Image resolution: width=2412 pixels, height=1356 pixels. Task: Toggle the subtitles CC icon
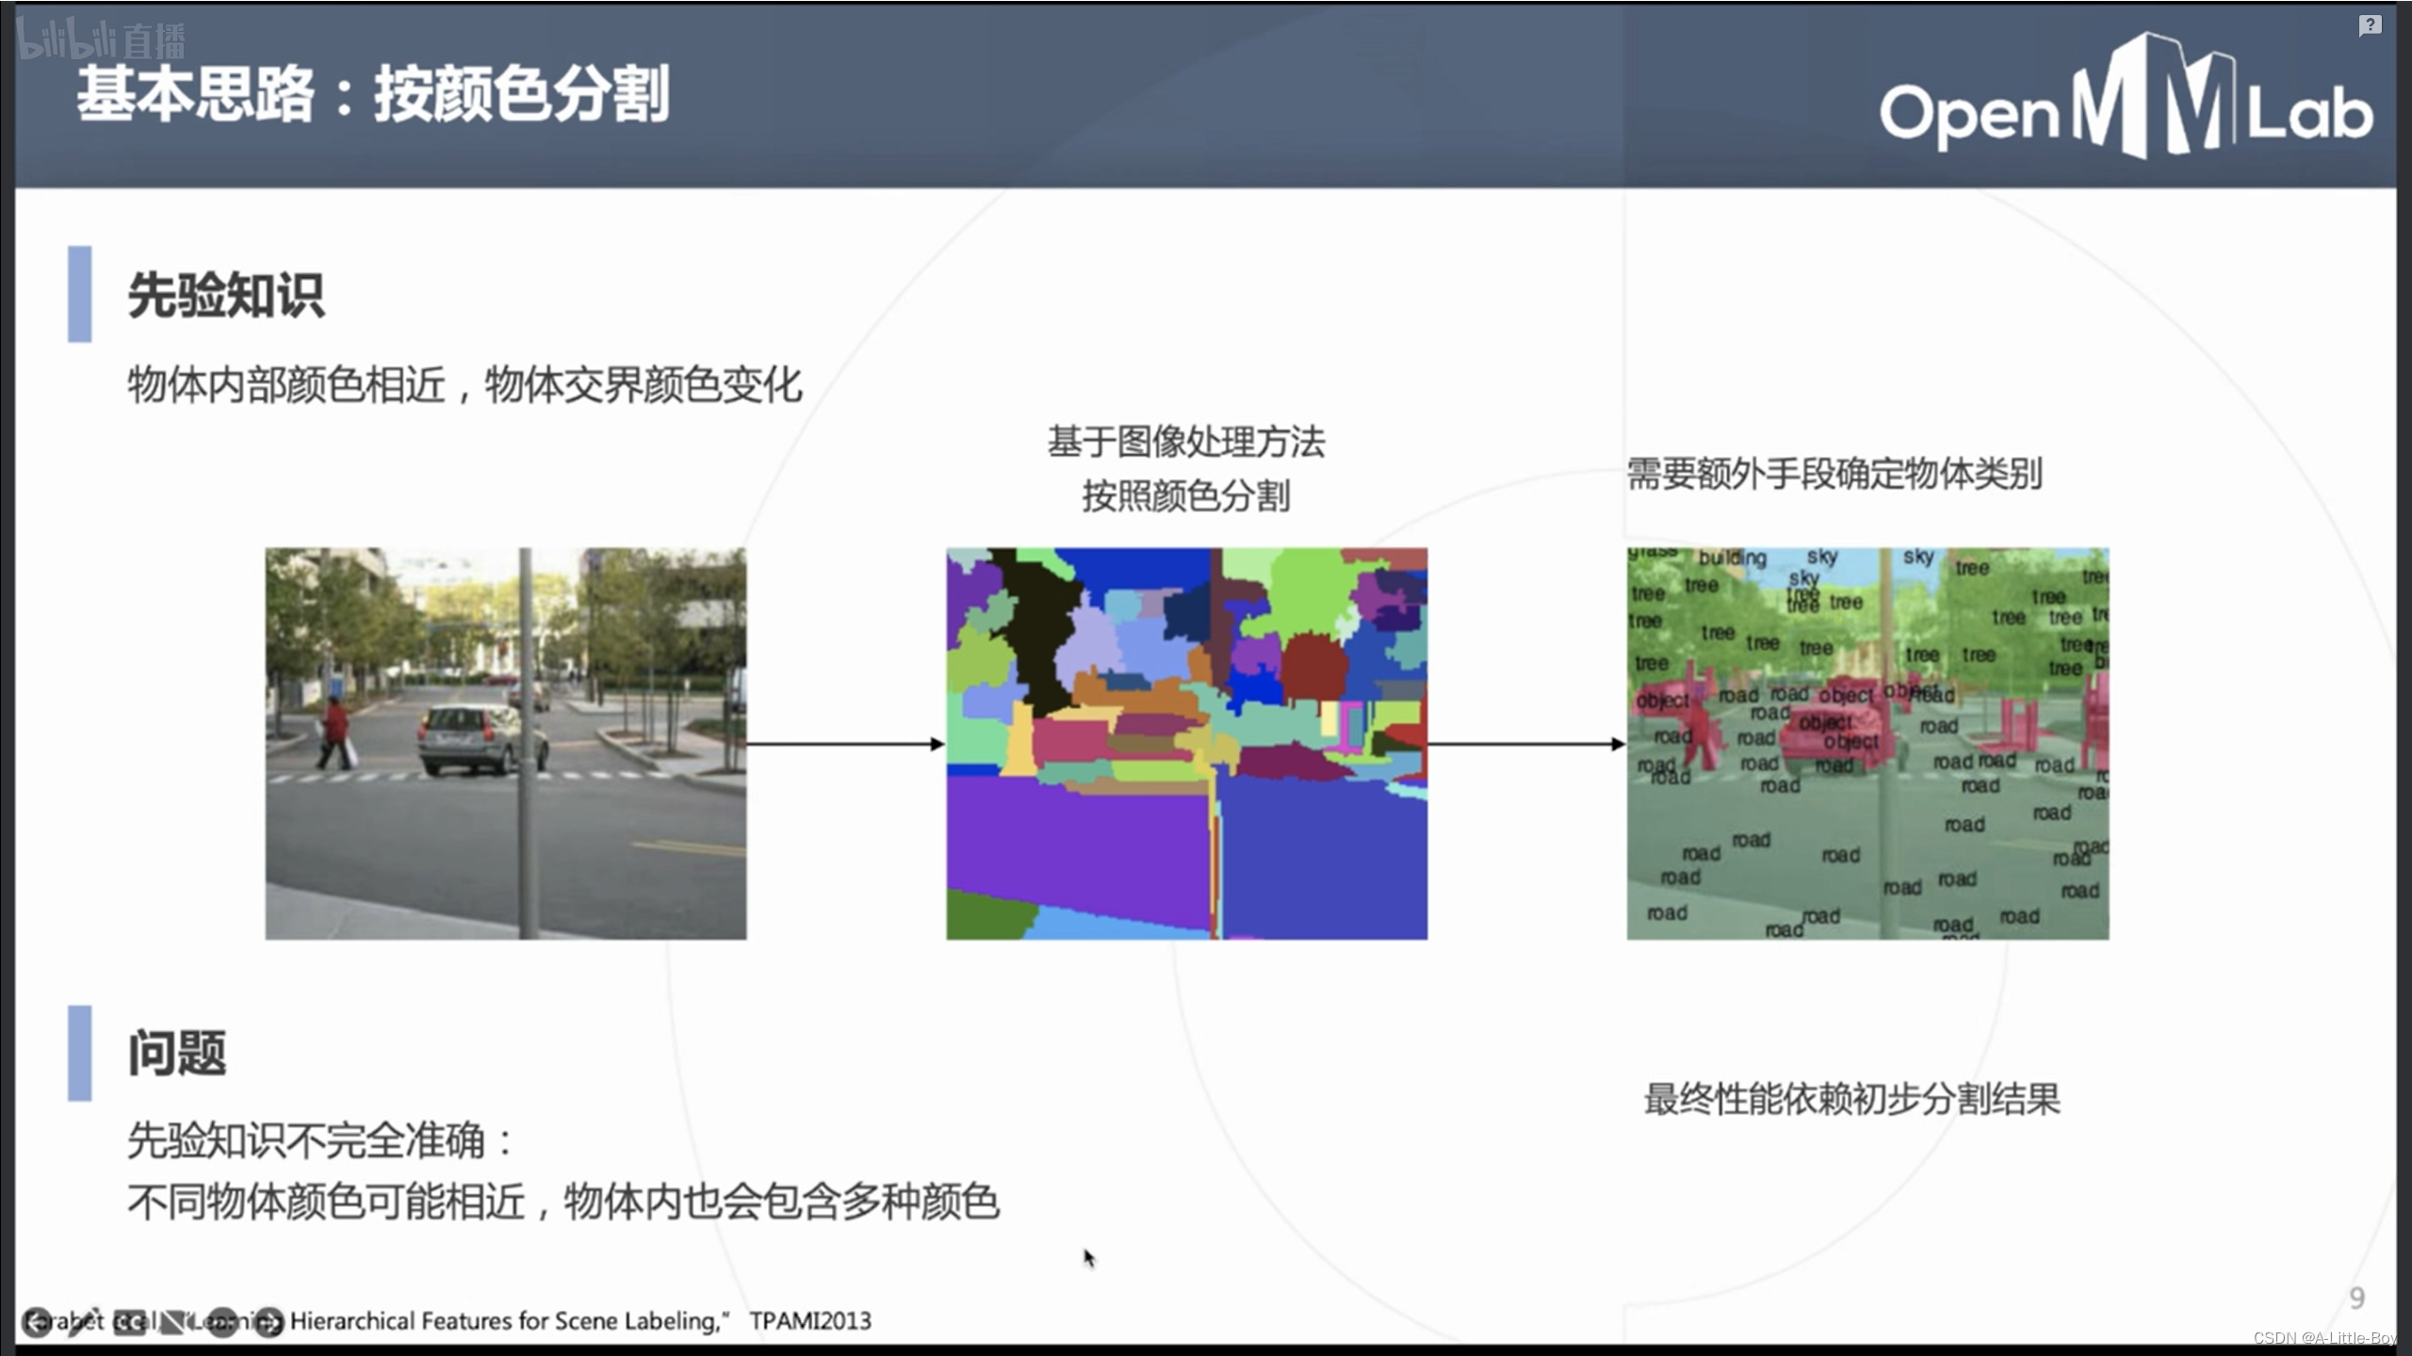point(130,1322)
